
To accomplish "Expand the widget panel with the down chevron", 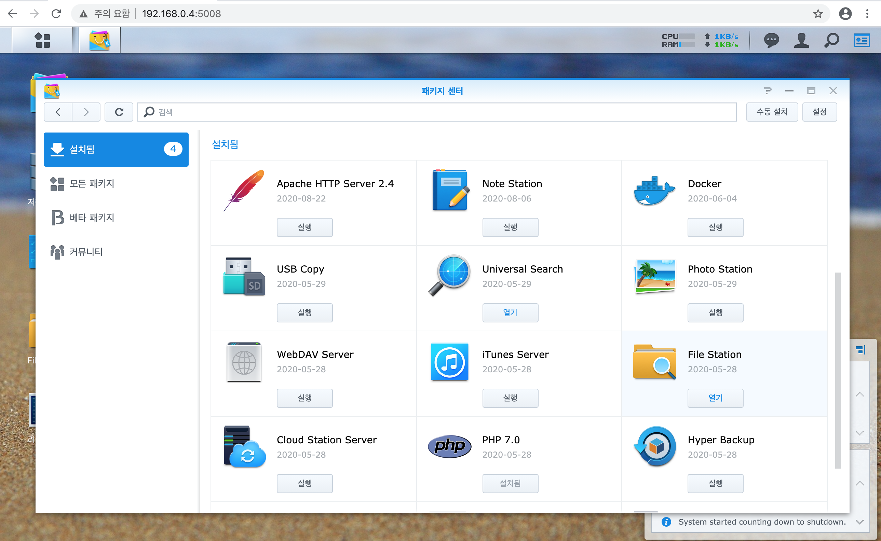I will [859, 433].
